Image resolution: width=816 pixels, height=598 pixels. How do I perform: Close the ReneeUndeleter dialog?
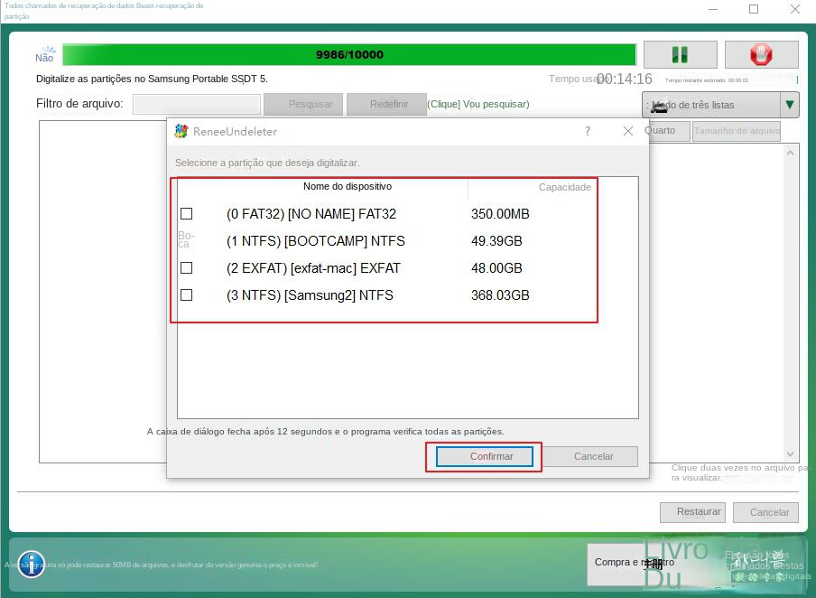tap(628, 131)
